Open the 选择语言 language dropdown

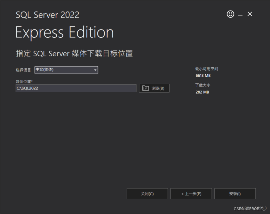(x=66, y=70)
